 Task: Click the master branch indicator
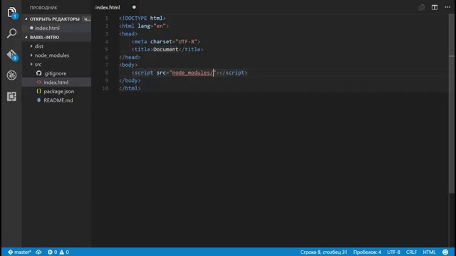click(19, 252)
